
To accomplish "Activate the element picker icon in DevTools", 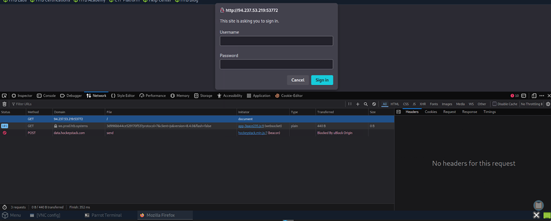I will point(4,96).
